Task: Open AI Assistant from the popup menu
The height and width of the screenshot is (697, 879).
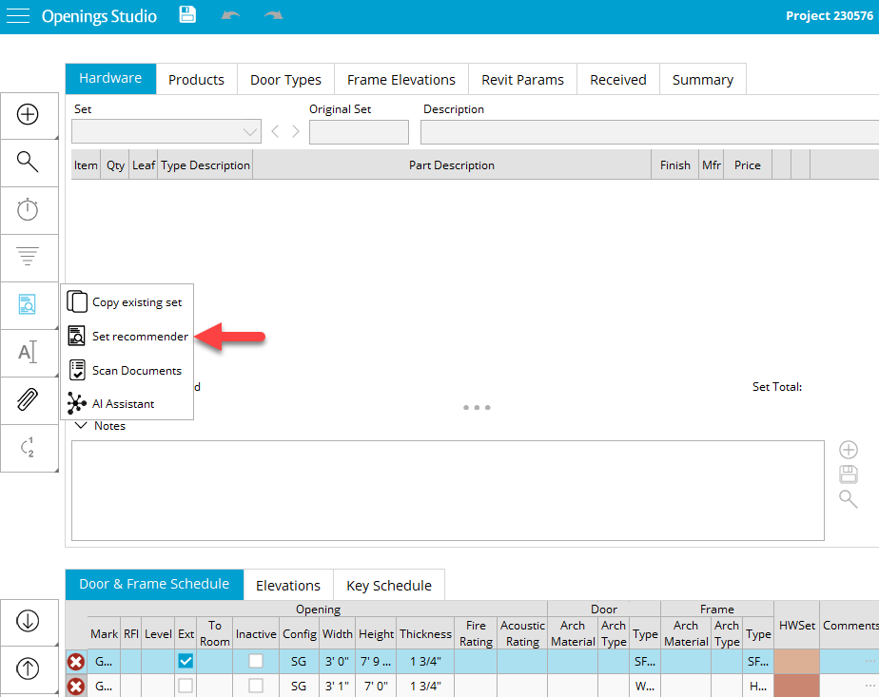Action: click(x=127, y=404)
